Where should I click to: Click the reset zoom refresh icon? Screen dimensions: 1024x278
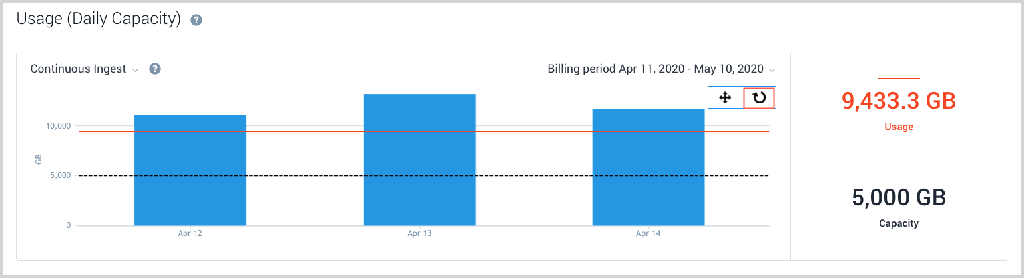(x=759, y=98)
